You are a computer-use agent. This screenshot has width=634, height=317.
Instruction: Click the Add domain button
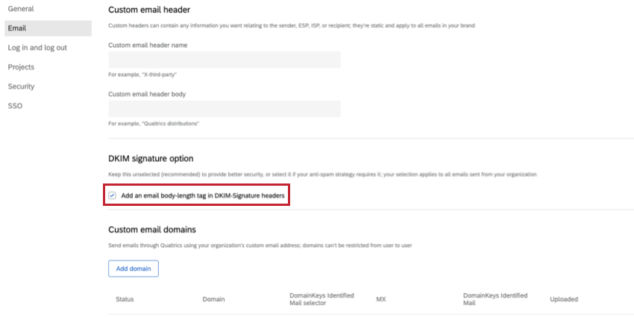[134, 269]
